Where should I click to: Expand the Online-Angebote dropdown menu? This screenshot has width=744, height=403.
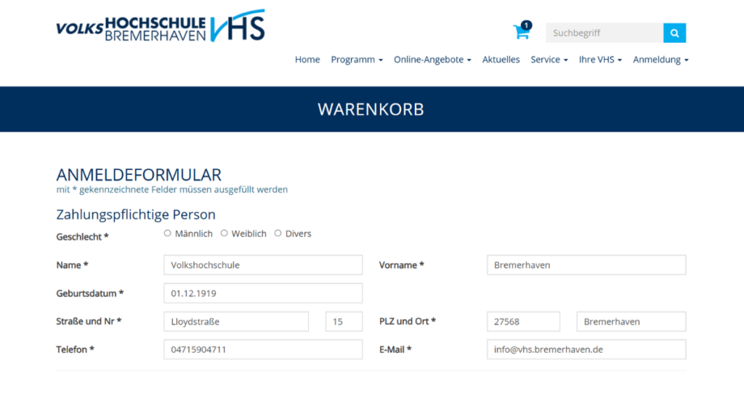click(432, 60)
